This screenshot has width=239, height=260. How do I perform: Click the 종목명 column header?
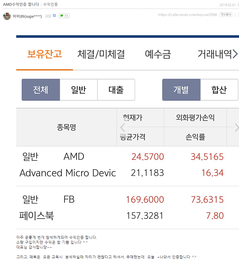click(x=66, y=127)
